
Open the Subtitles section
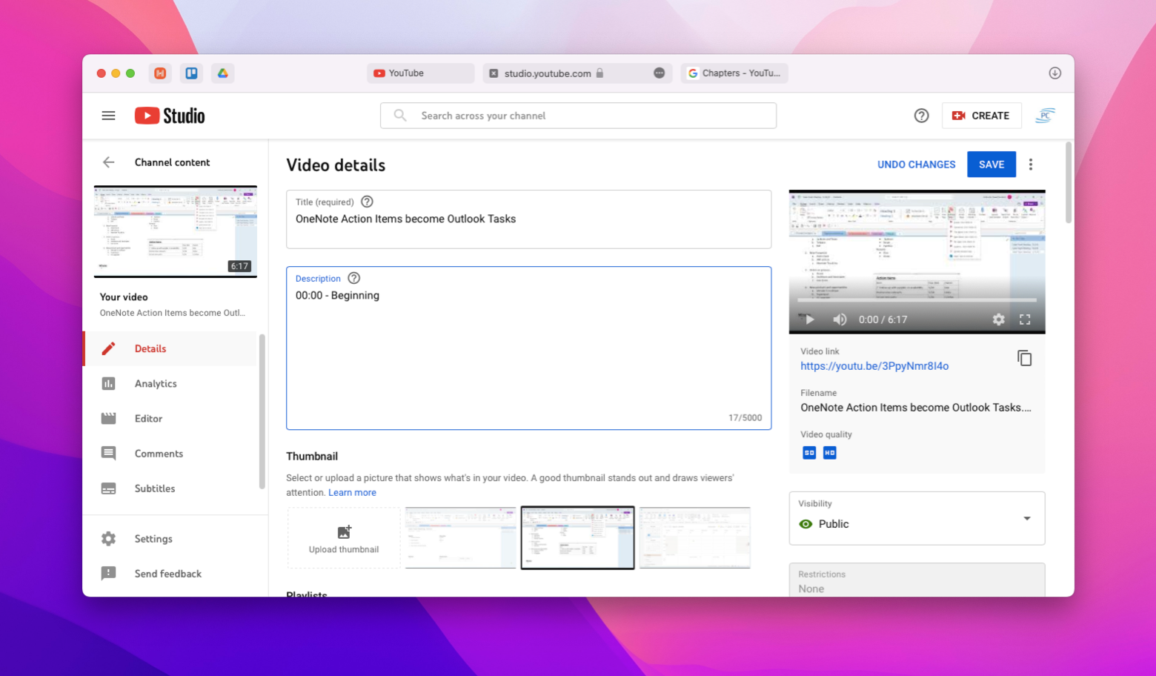pos(170,488)
